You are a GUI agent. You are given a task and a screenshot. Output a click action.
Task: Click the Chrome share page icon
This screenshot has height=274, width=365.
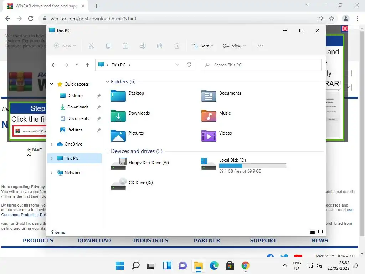pos(320,19)
